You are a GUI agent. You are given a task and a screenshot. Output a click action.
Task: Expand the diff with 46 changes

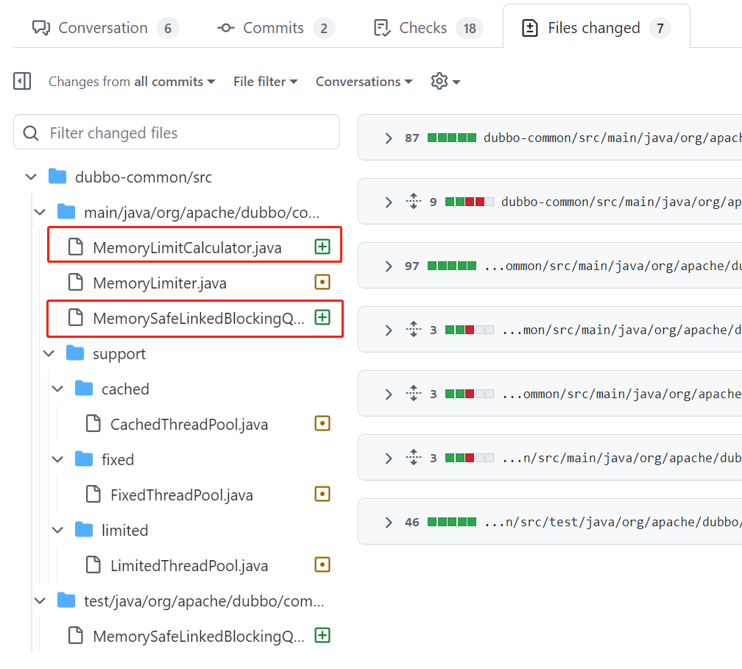389,523
